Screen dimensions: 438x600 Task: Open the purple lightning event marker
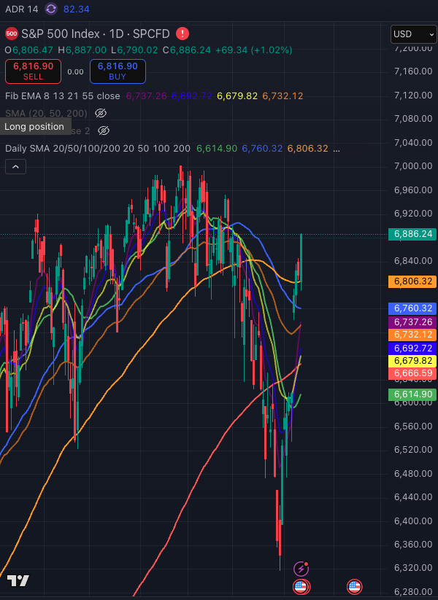[301, 569]
